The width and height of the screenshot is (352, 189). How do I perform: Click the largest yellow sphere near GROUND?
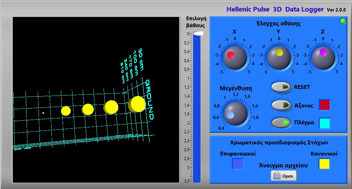tap(137, 104)
